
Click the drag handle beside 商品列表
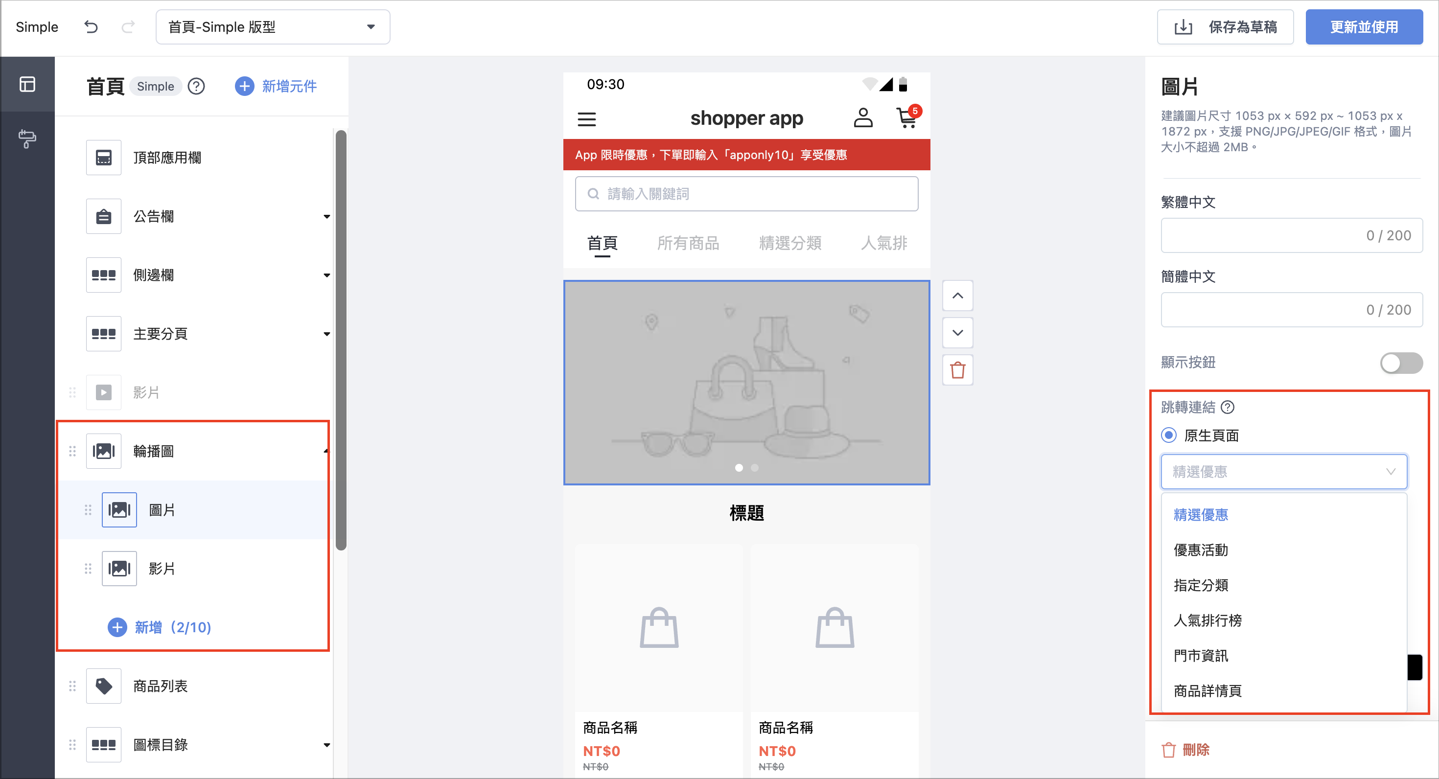tap(72, 686)
